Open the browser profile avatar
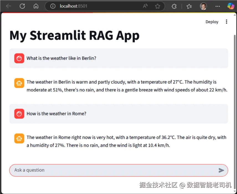Image resolution: width=237 pixels, height=194 pixels. (x=203, y=6)
